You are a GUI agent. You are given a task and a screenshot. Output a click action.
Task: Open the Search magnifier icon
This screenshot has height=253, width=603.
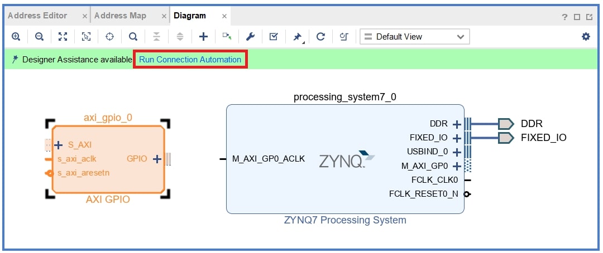pyautogui.click(x=133, y=36)
